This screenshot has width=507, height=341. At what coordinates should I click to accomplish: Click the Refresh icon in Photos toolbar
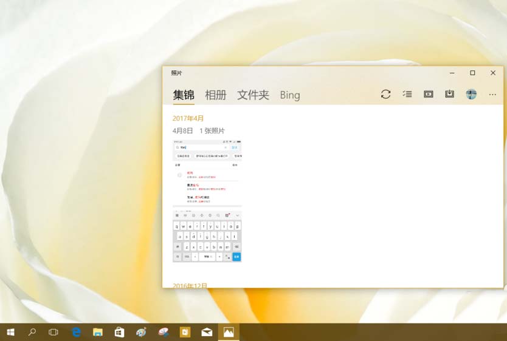[x=385, y=94]
